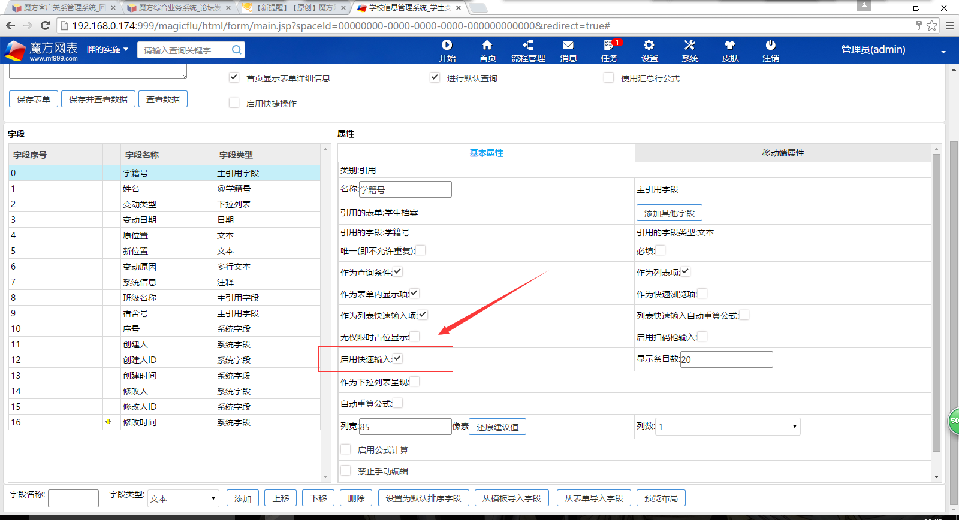
Task: Click the green 50 floating badge
Action: click(x=954, y=421)
